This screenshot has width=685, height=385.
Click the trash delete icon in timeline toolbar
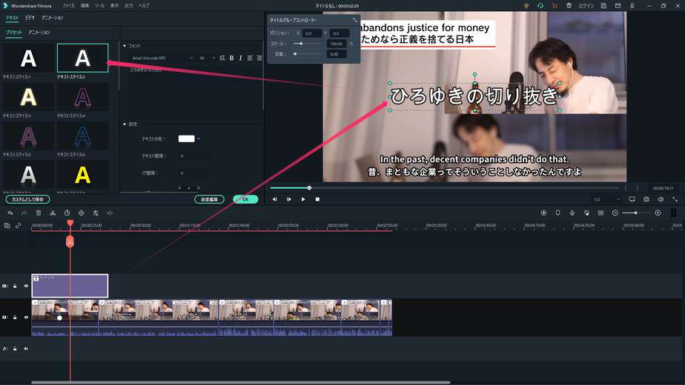[x=39, y=213]
